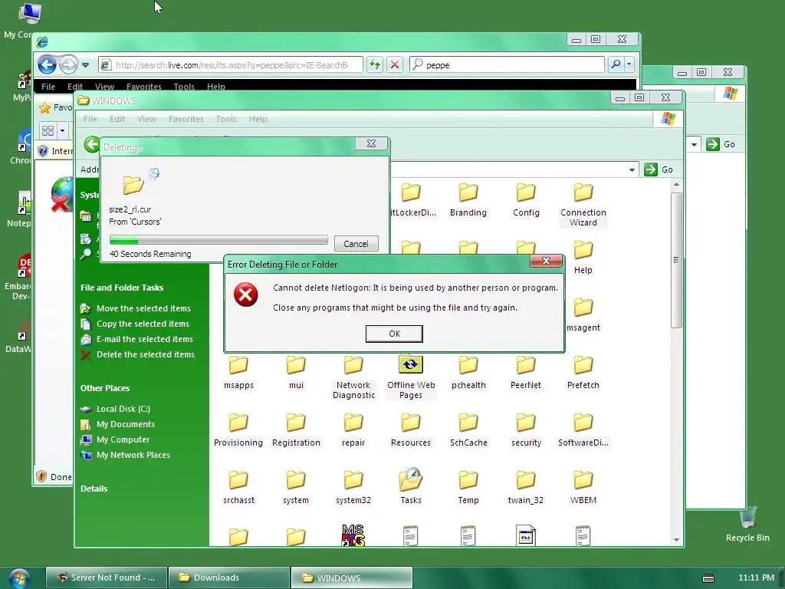
Task: Click the peppe search box
Action: [x=507, y=64]
